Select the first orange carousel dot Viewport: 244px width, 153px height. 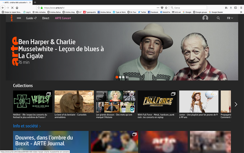coord(117,77)
